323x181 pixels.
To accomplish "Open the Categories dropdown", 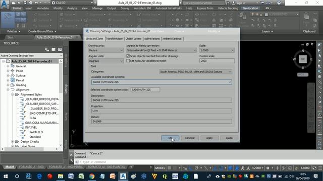I will (195, 71).
